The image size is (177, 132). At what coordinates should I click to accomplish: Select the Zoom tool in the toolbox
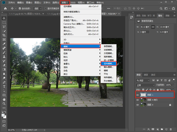(4, 104)
